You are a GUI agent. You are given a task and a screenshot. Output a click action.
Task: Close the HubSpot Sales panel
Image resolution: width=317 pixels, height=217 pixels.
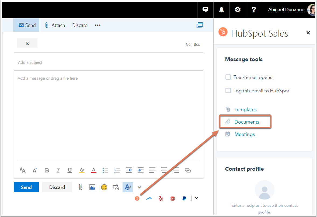coord(308,33)
